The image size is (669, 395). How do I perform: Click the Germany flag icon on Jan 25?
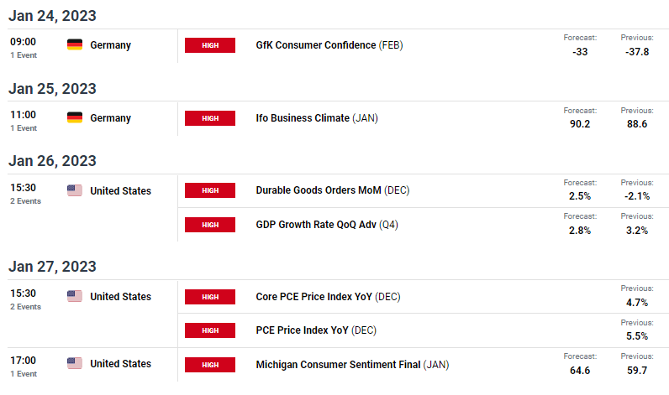(x=75, y=117)
